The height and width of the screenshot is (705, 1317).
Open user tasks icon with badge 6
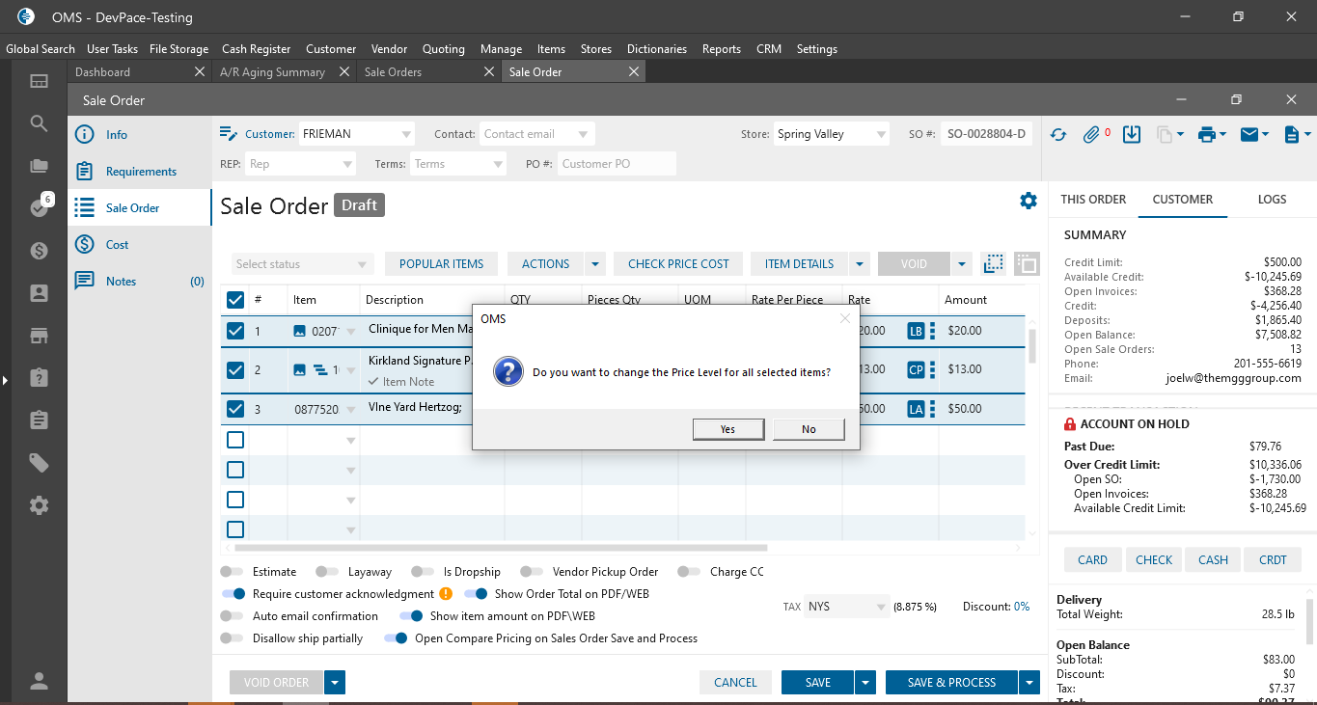39,207
